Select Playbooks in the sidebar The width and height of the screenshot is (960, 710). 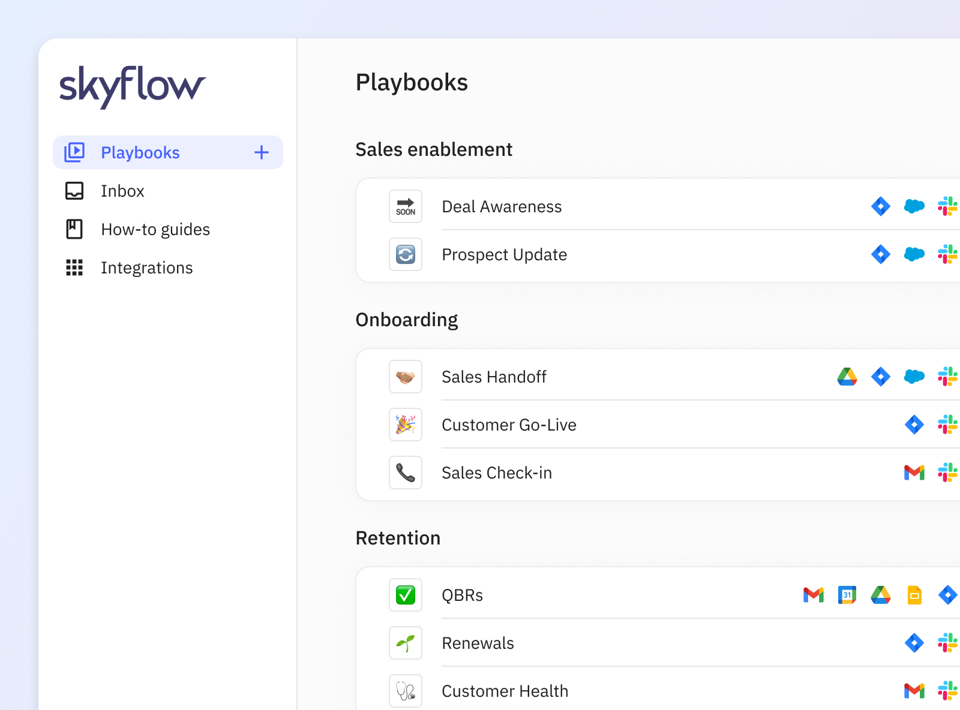click(x=140, y=152)
